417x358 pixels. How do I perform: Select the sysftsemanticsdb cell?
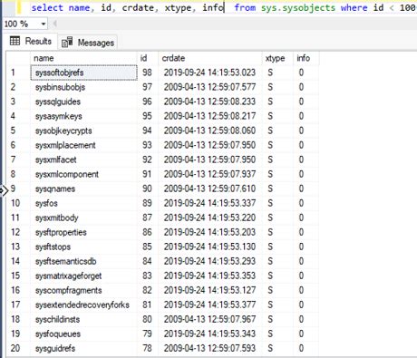coord(83,261)
